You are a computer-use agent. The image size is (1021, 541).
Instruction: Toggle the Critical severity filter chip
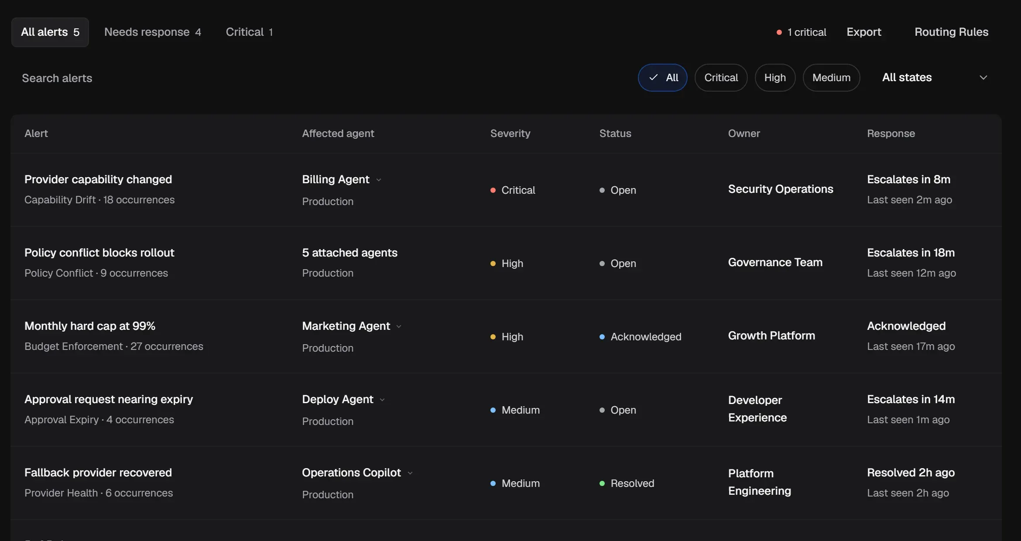(721, 78)
